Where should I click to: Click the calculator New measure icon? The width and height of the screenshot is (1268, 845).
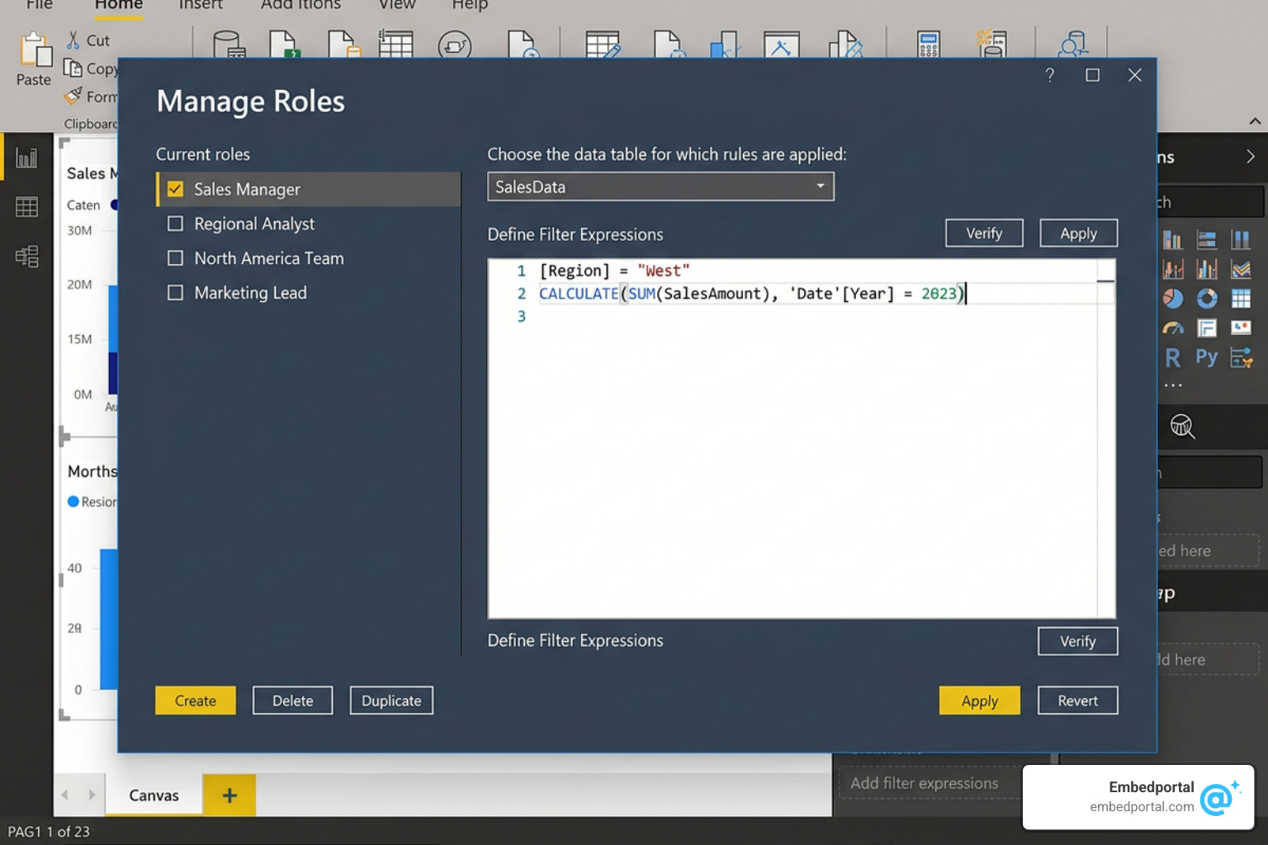click(929, 45)
